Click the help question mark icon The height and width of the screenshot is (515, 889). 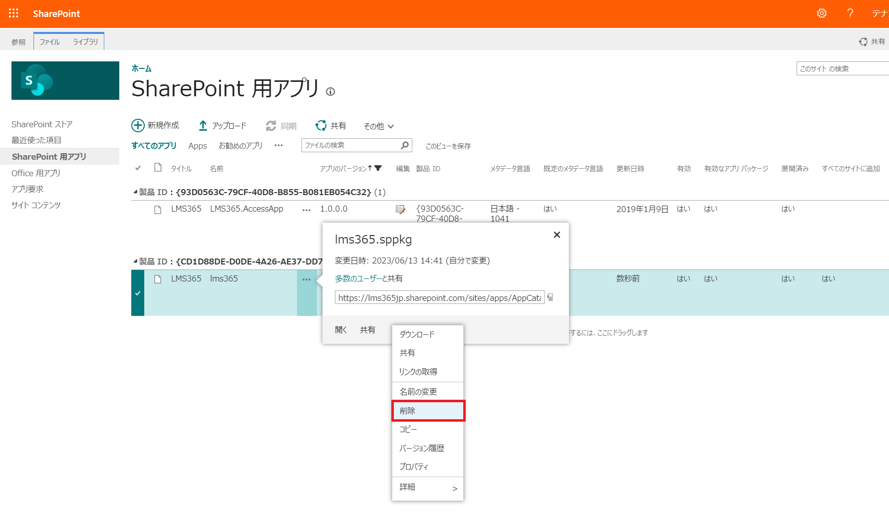[x=850, y=13]
